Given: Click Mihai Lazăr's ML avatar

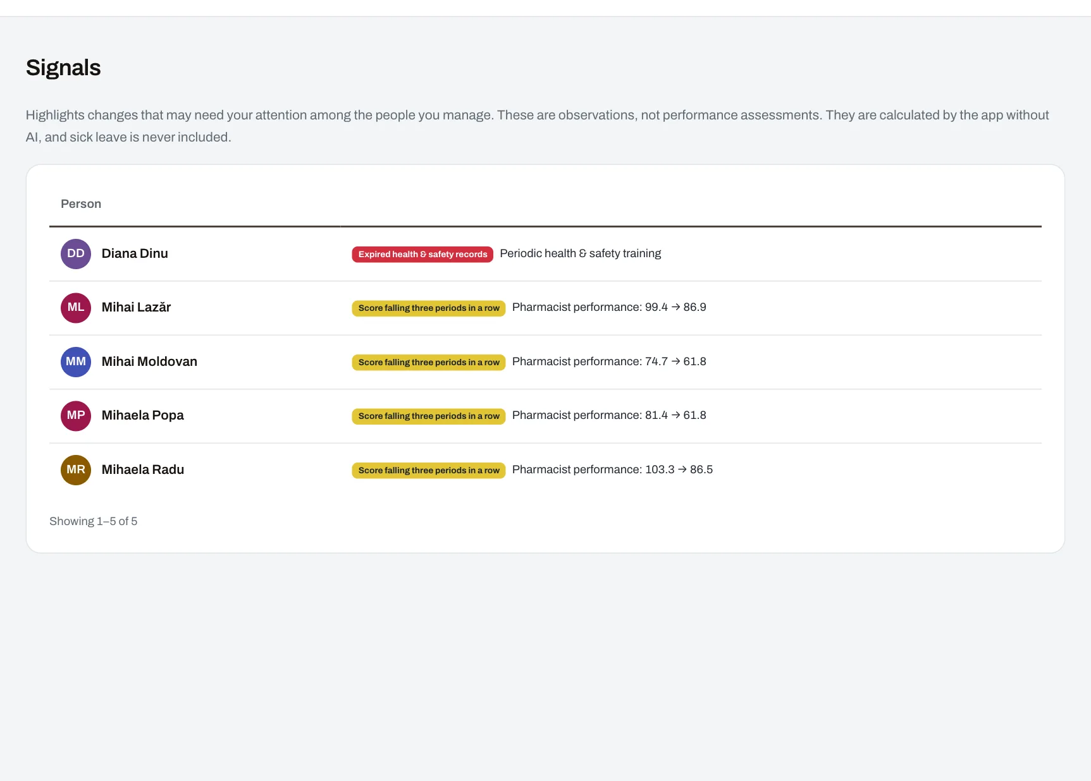Looking at the screenshot, I should coord(76,308).
